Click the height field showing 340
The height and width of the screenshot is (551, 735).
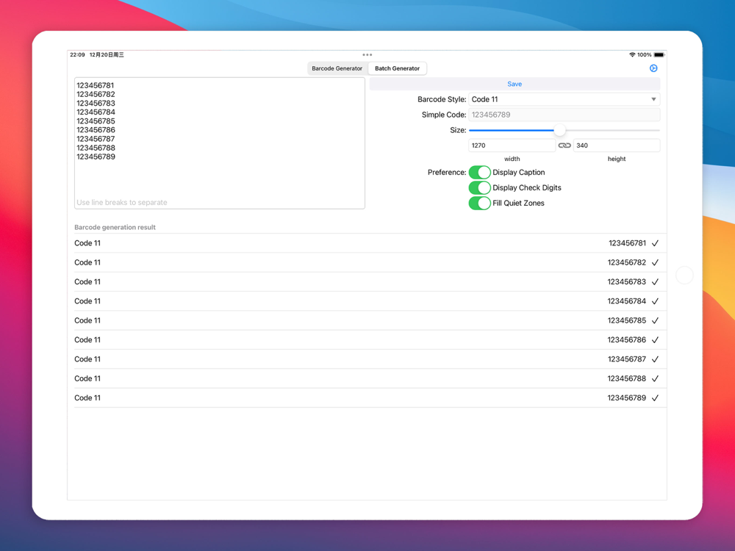point(617,145)
